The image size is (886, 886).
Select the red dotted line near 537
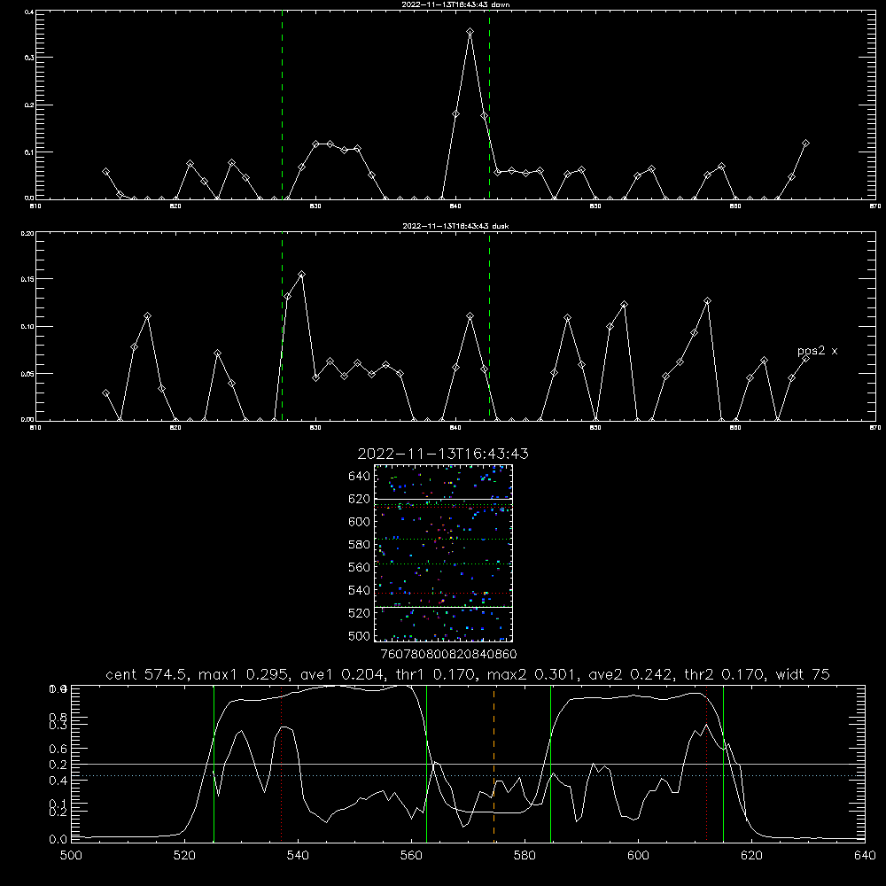tap(282, 764)
